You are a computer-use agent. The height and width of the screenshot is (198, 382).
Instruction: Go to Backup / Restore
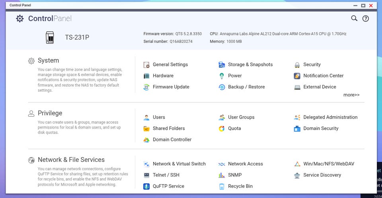point(246,87)
